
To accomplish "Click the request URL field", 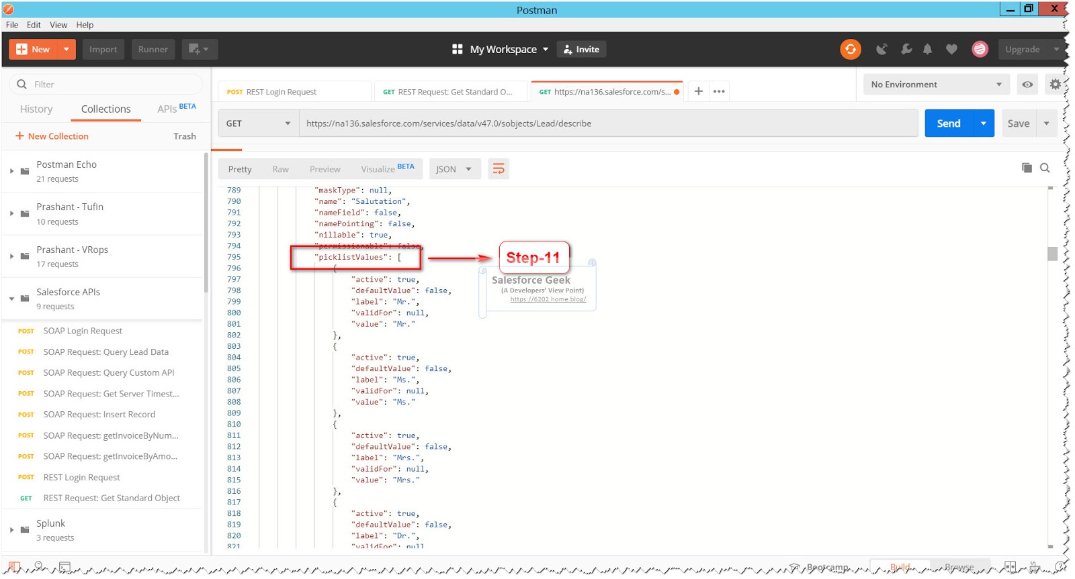I will 609,123.
